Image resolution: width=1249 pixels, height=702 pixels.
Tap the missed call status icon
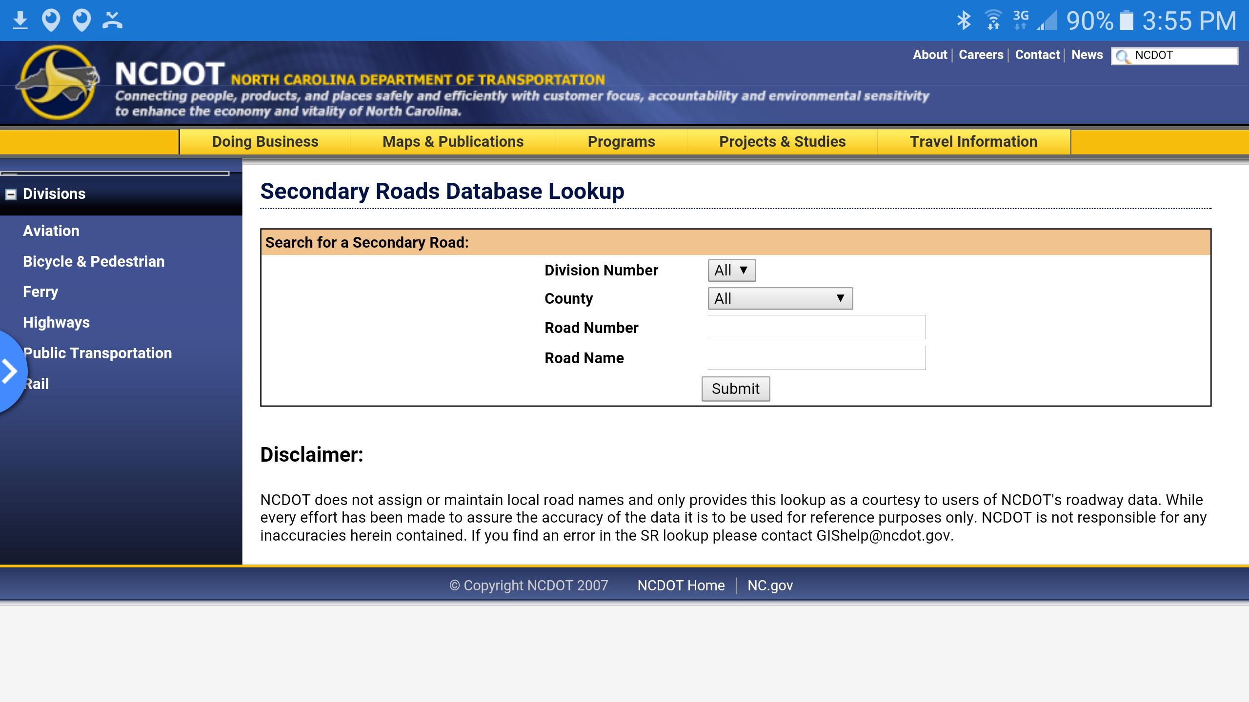point(112,20)
